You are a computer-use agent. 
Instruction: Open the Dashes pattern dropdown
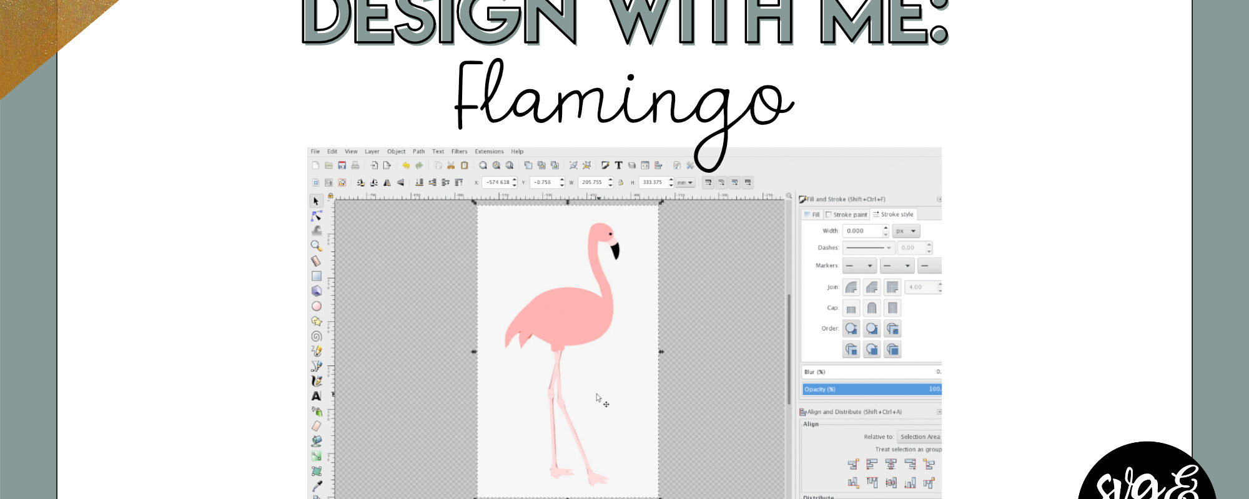869,248
